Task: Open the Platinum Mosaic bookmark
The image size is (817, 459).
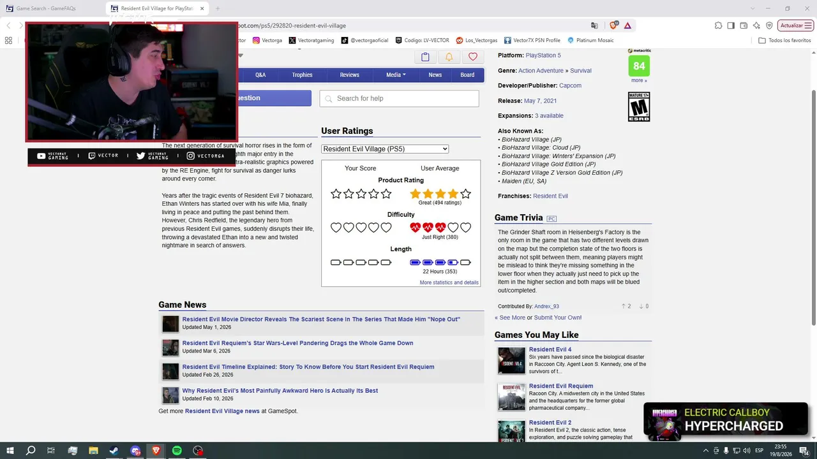Action: 590,40
